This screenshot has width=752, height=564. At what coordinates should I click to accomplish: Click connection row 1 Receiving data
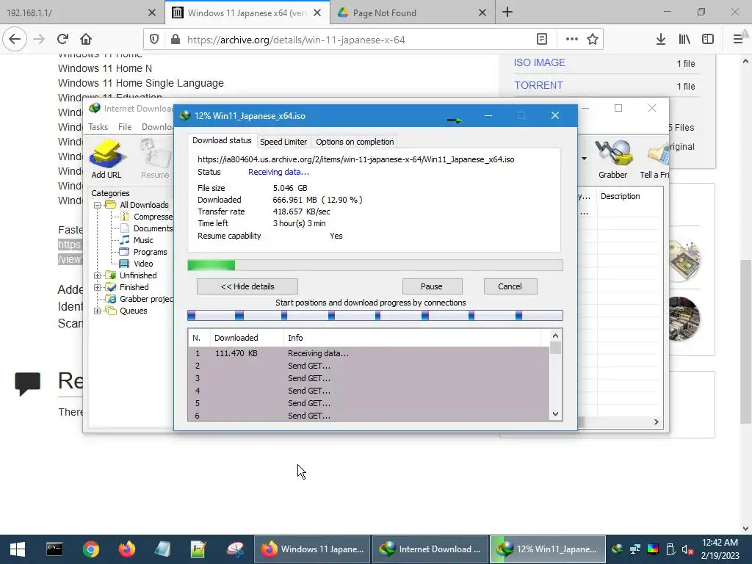pos(369,353)
